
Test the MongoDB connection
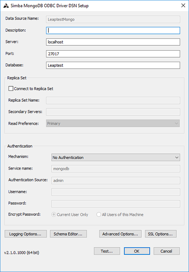point(107,251)
